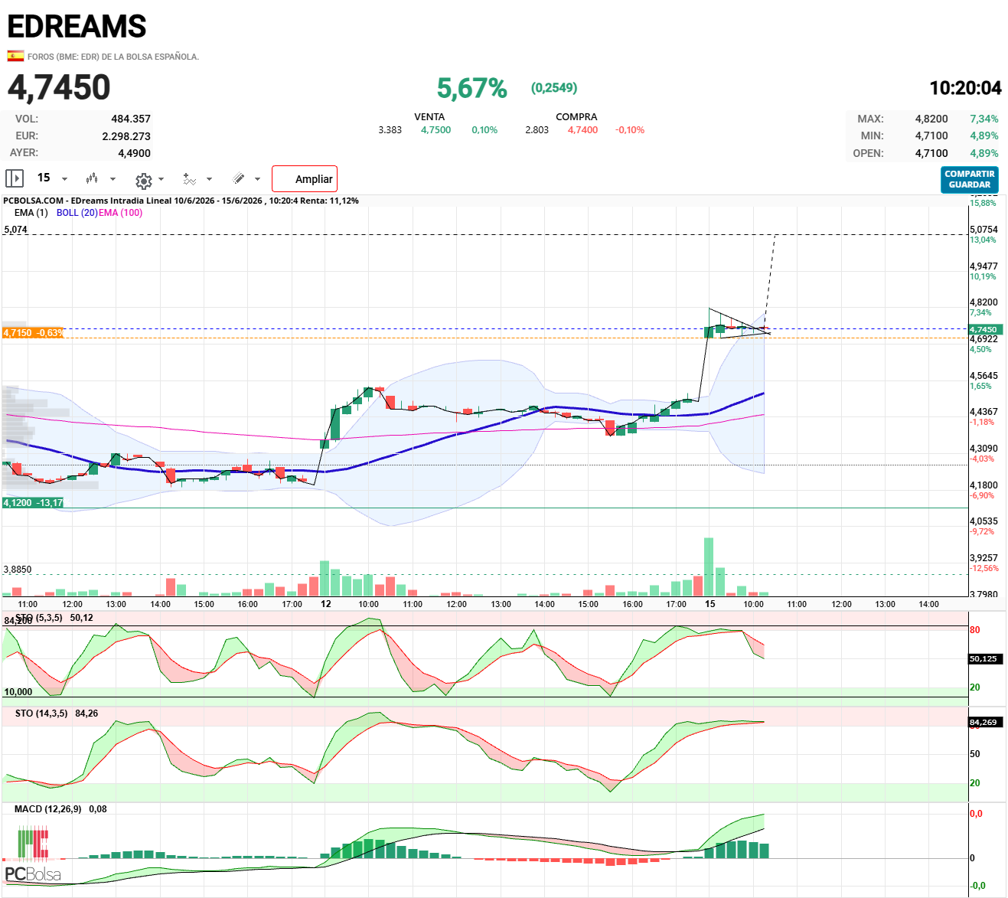
Task: Click the tallest green volume bar
Action: tap(709, 567)
